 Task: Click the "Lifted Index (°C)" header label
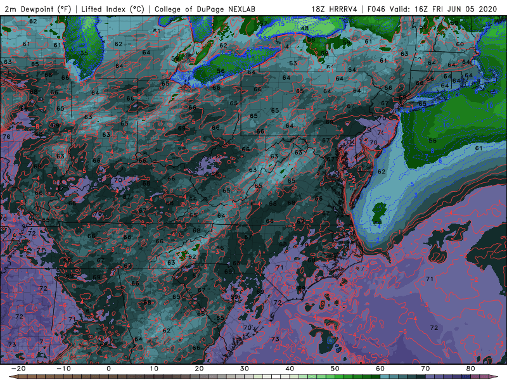(x=113, y=9)
